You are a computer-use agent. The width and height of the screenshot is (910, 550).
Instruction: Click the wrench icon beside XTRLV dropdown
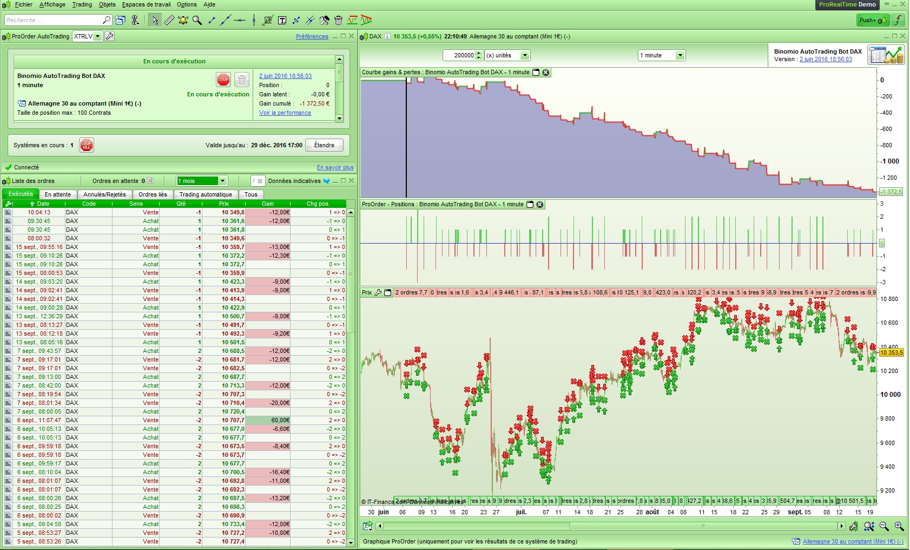click(110, 36)
